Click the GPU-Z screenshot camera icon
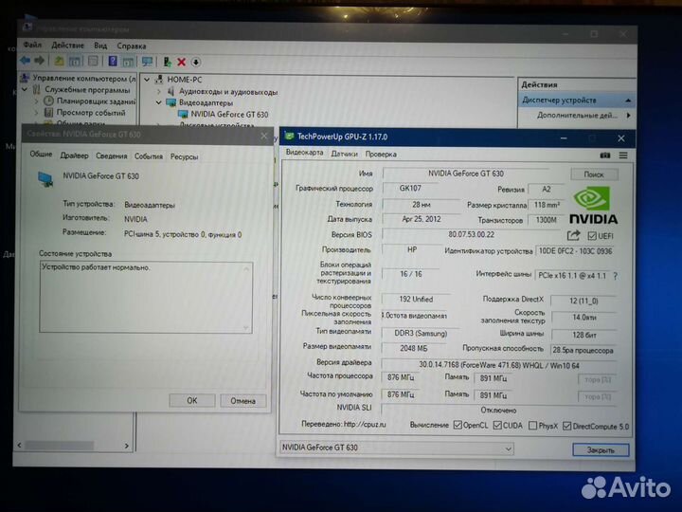Image resolution: width=682 pixels, height=512 pixels. click(x=605, y=155)
